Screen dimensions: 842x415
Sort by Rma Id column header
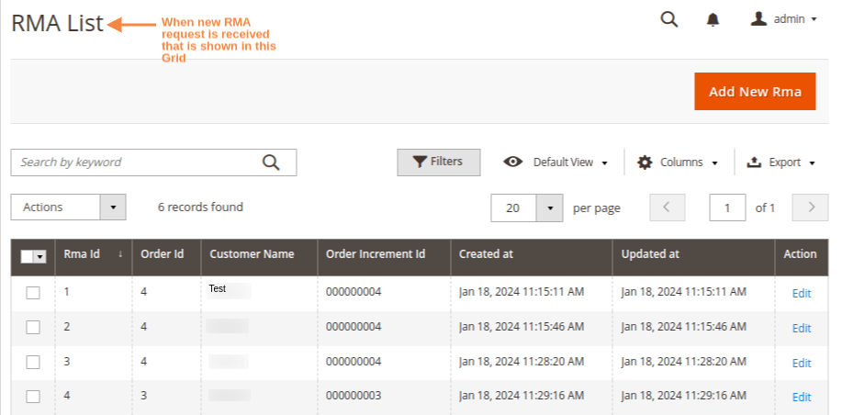click(82, 254)
